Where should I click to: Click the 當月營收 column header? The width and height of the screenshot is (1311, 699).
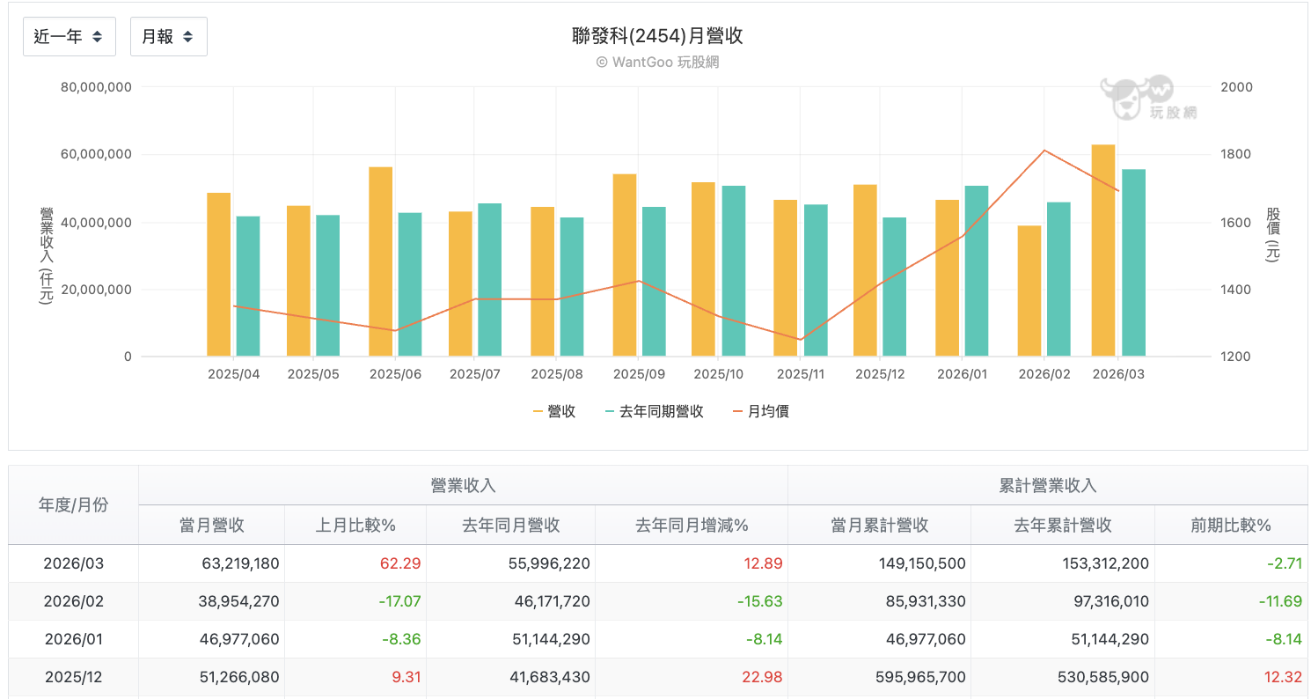(x=212, y=526)
